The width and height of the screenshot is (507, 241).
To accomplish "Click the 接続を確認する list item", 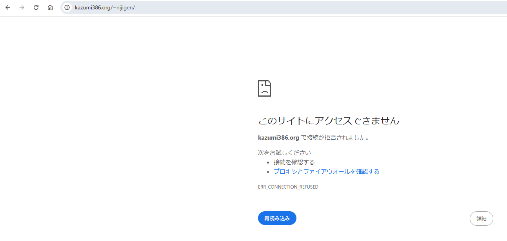I will (x=294, y=162).
